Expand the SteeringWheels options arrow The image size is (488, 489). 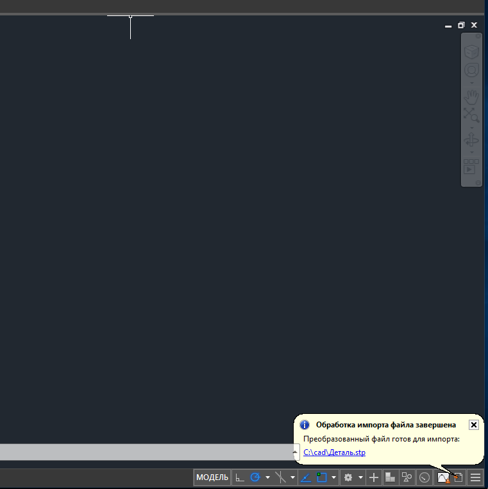pos(471,83)
